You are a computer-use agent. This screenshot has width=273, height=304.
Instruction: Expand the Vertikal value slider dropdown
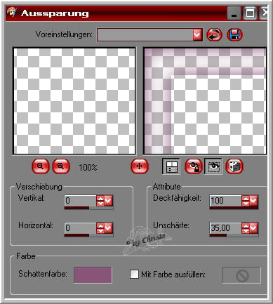109,201
